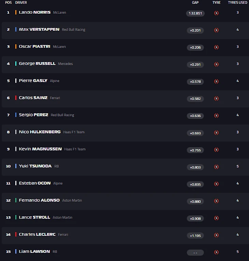
Task: Click the tyre icon in Leclerc's row
Action: 216,235
